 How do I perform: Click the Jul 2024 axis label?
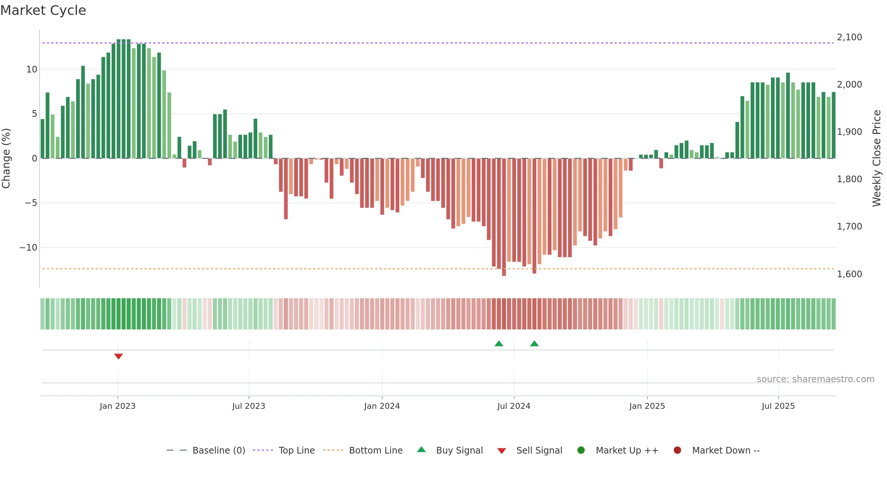pos(514,406)
